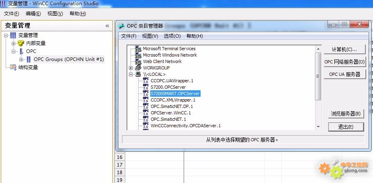Image resolution: width=373 pixels, height=183 pixels.
Task: Click the OPC channel icon in the tree
Action: [x=21, y=51]
